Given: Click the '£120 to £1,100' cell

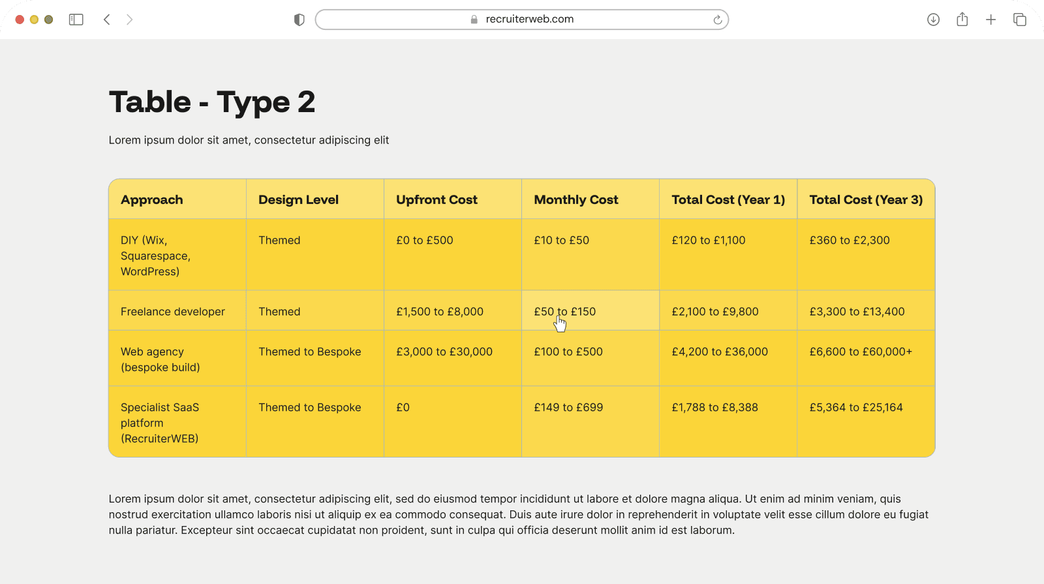Looking at the screenshot, I should pyautogui.click(x=728, y=255).
